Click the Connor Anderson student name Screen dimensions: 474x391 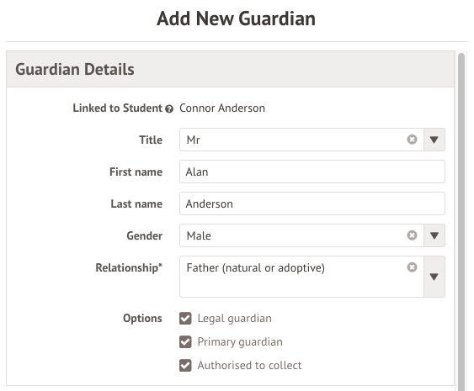point(222,108)
